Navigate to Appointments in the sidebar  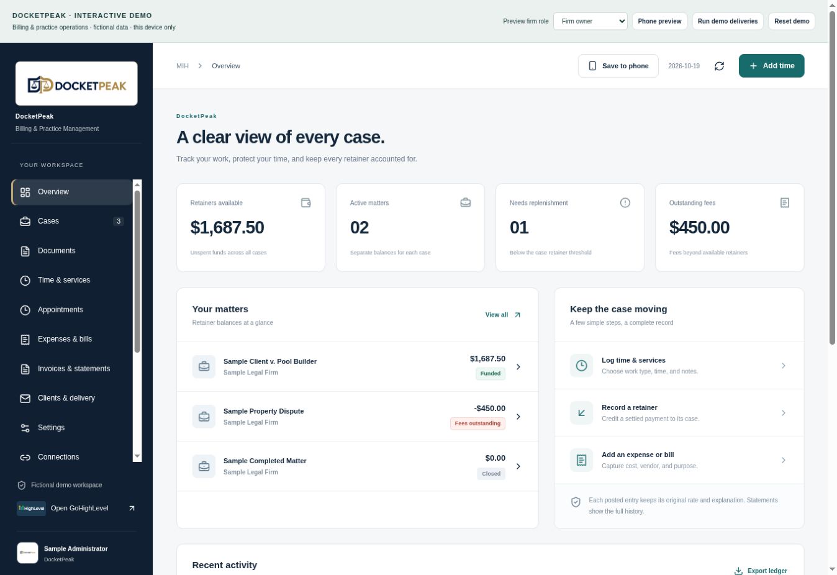(72, 310)
